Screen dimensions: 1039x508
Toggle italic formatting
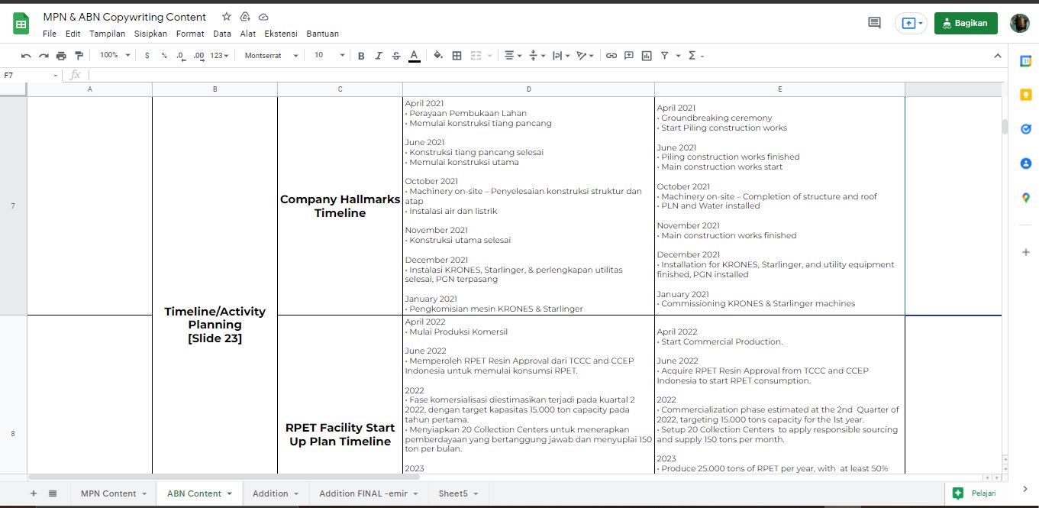pyautogui.click(x=379, y=56)
